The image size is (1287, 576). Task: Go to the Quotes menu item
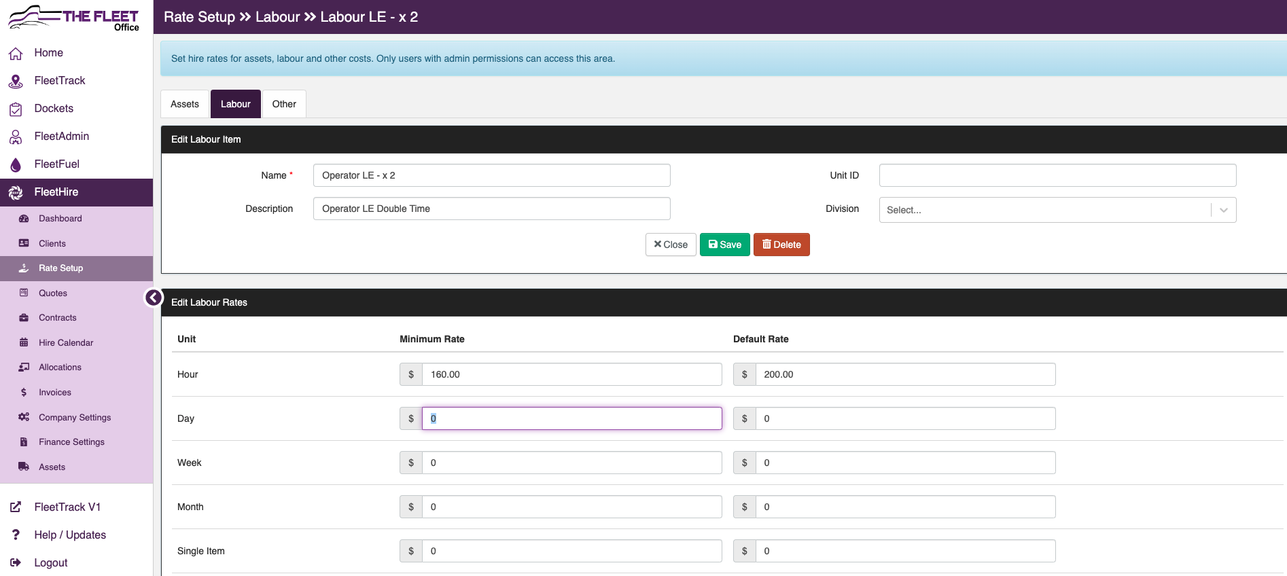[x=76, y=293]
